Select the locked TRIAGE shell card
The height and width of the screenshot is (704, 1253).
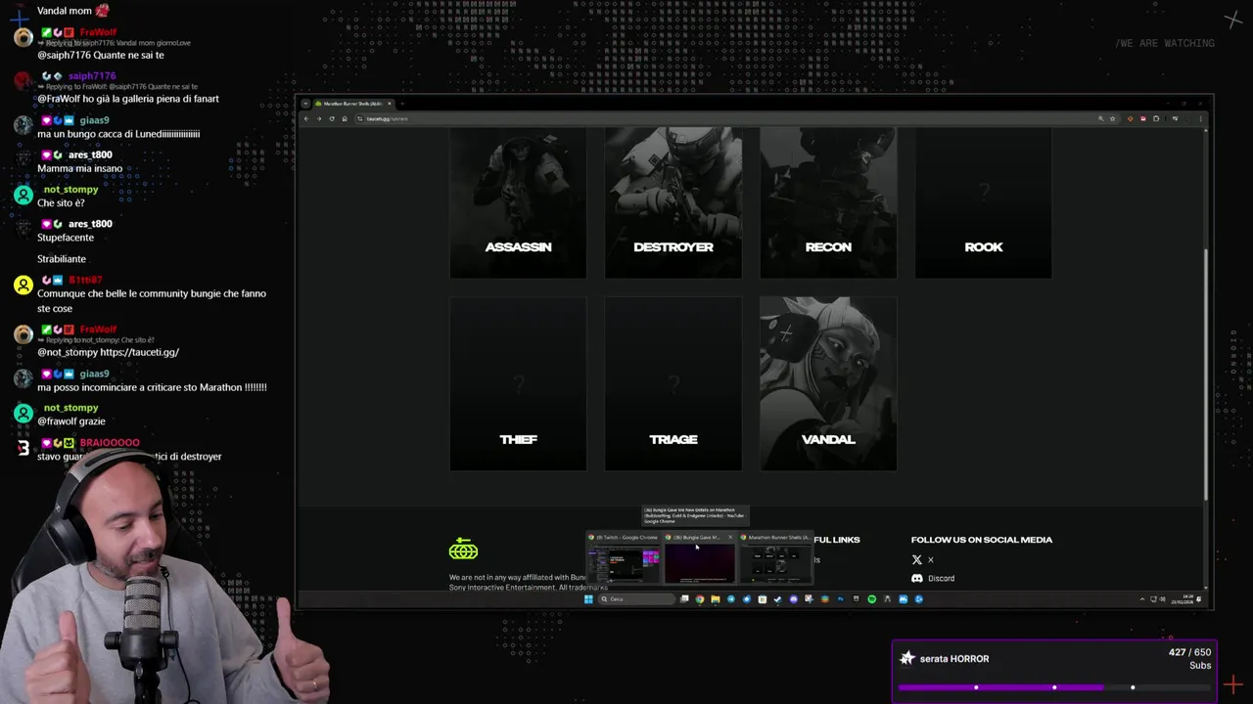673,384
